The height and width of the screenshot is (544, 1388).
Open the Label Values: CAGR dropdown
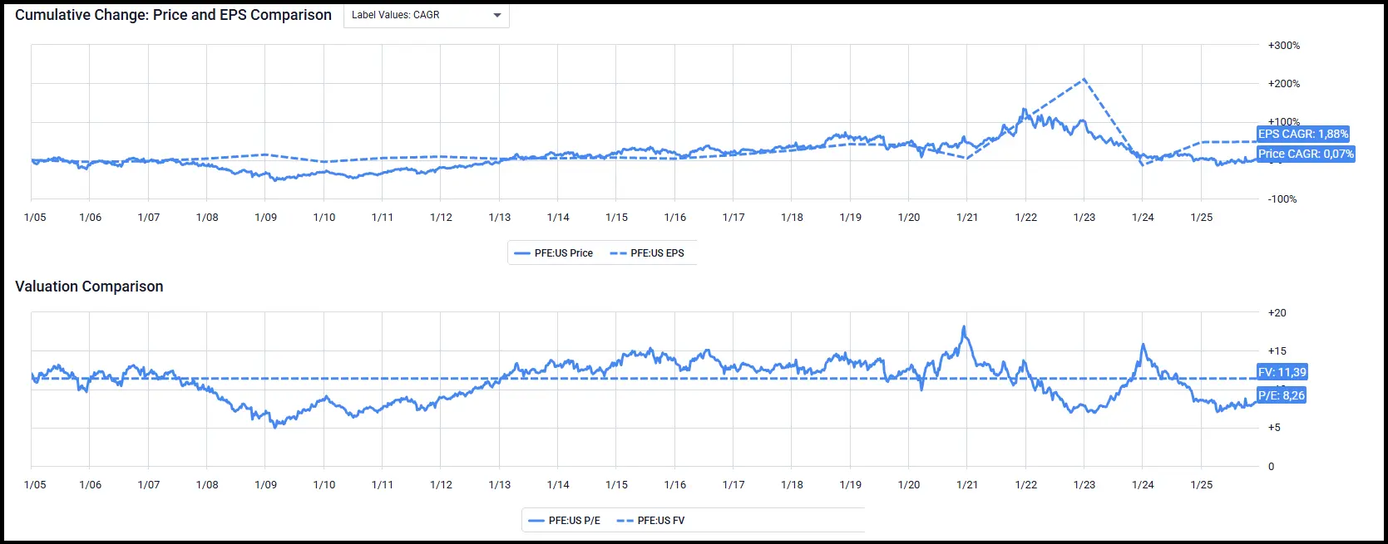(425, 15)
